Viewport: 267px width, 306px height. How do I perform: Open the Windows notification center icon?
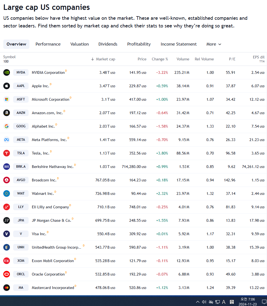[264, 302]
